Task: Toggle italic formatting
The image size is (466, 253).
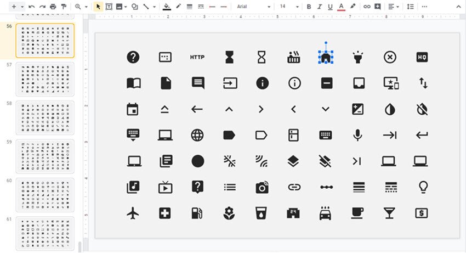Action: [320, 7]
